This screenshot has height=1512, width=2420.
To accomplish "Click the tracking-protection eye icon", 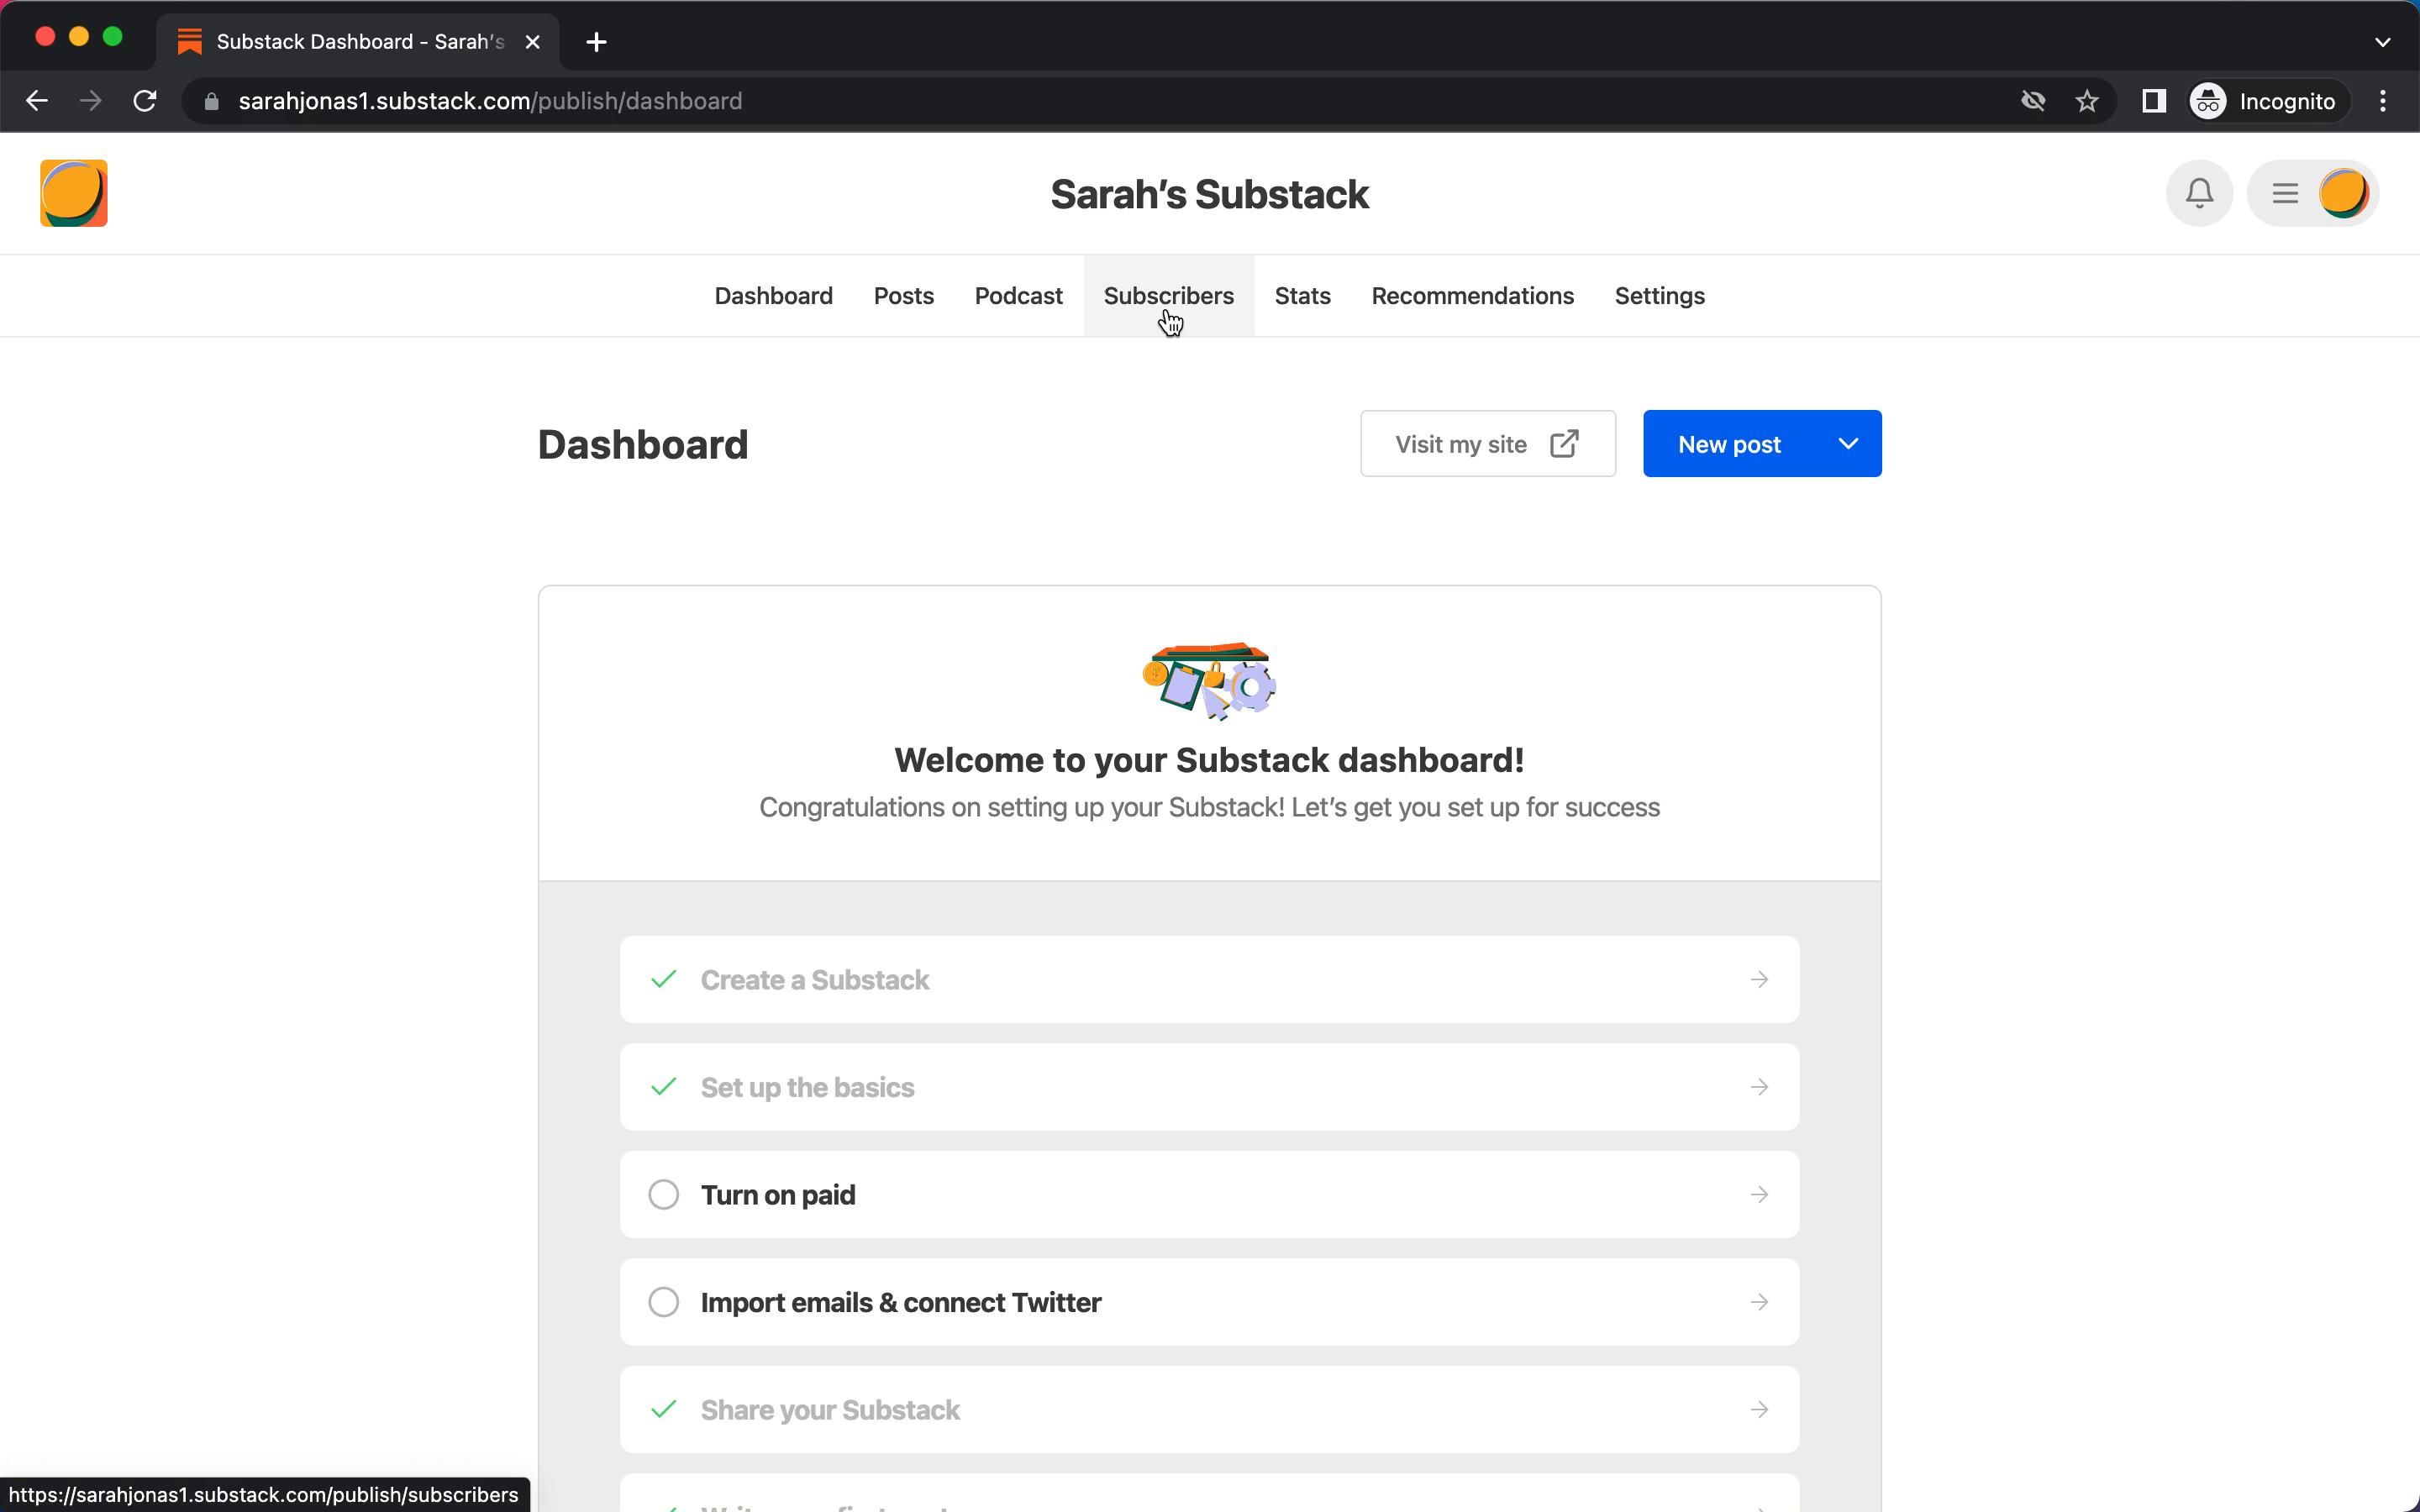I will point(2032,101).
